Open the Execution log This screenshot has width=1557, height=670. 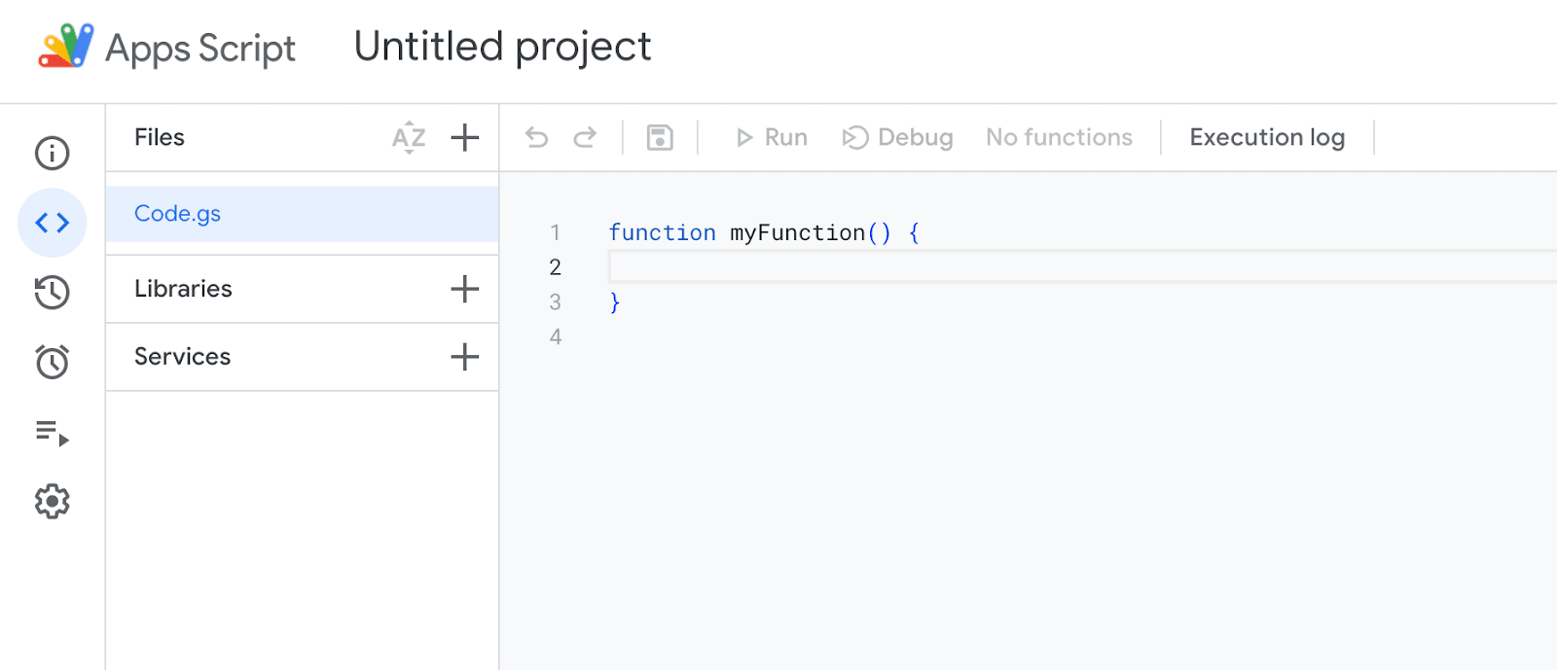tap(1265, 137)
